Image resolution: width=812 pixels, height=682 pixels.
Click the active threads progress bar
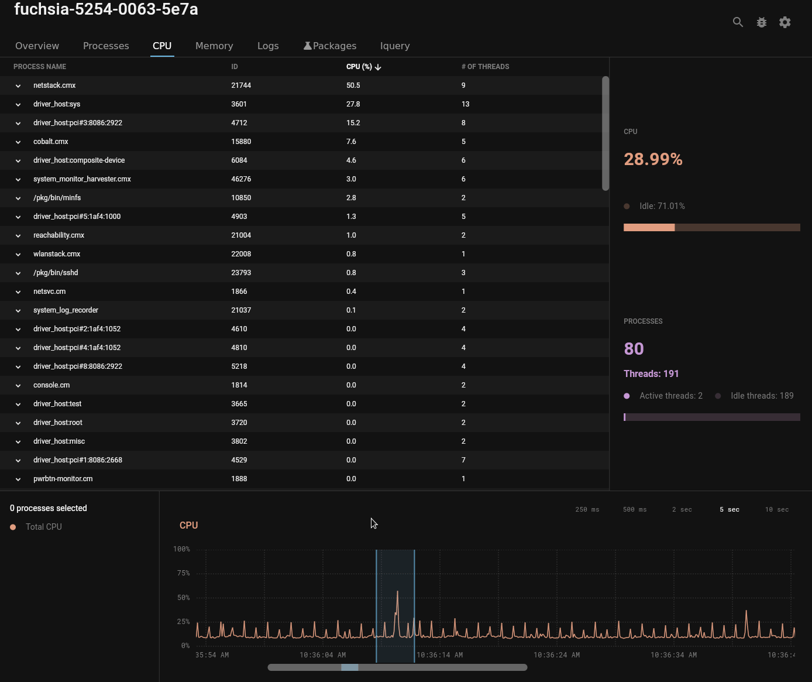[712, 417]
